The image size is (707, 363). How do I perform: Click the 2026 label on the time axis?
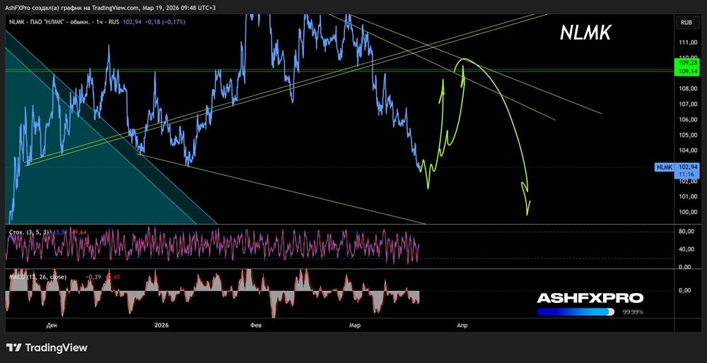tap(161, 325)
